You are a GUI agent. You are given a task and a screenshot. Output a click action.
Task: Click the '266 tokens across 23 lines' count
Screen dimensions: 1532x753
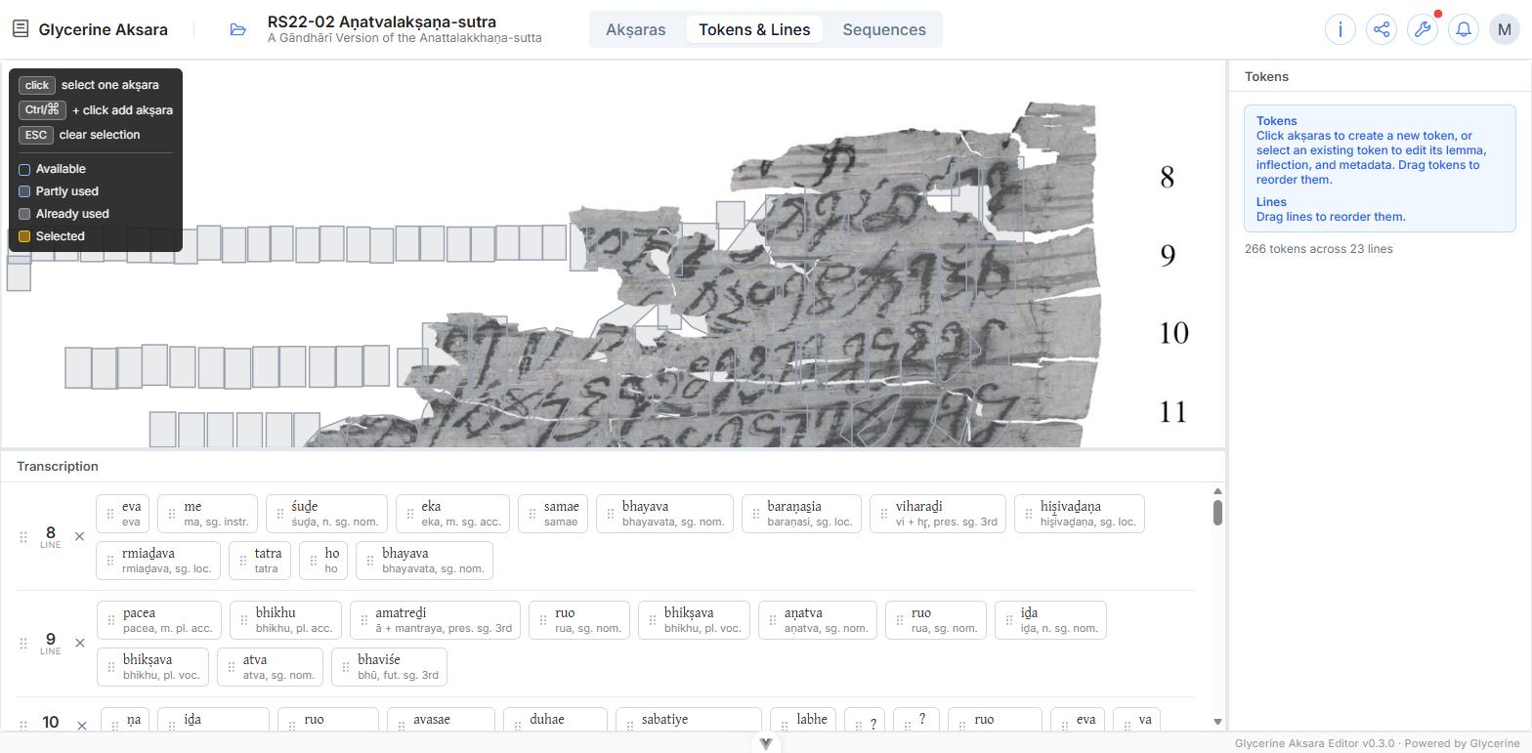click(1319, 249)
